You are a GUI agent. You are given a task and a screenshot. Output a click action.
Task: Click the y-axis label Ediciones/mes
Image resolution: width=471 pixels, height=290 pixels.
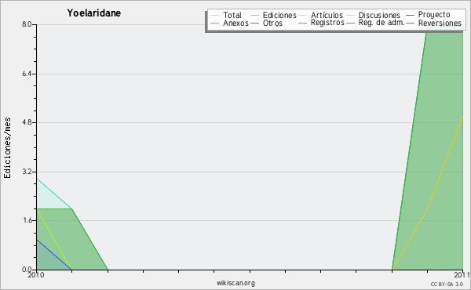tap(7, 148)
